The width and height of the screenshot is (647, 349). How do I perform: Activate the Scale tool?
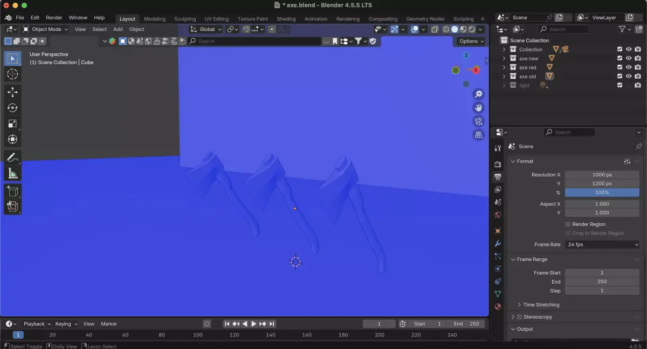[12, 124]
